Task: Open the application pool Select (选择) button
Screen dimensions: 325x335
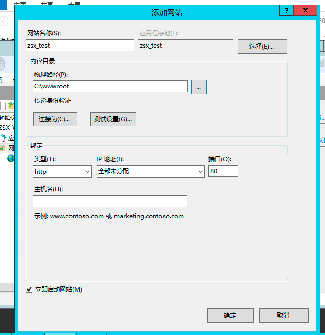Action: 262,47
